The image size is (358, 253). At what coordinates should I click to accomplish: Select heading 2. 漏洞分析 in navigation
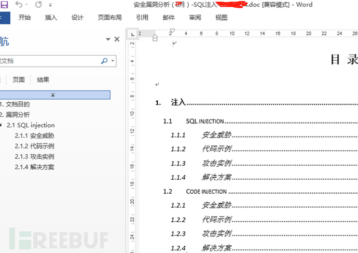[15, 115]
